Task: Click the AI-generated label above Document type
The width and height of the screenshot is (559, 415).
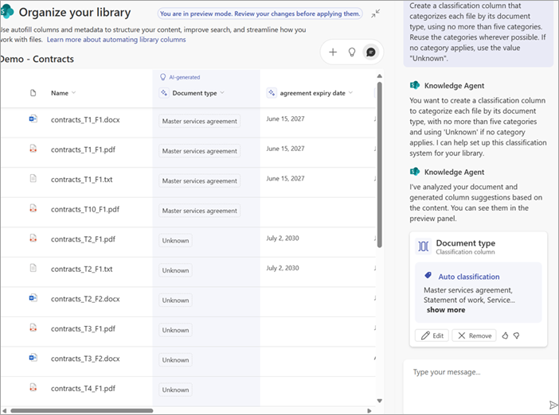Action: [x=184, y=77]
